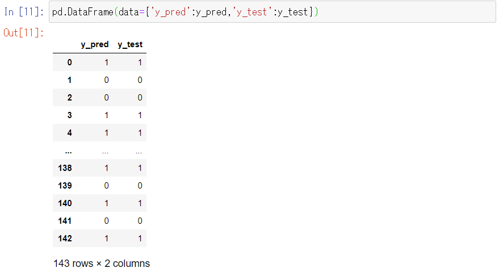
Task: Click row index 1 label
Action: tap(69, 80)
